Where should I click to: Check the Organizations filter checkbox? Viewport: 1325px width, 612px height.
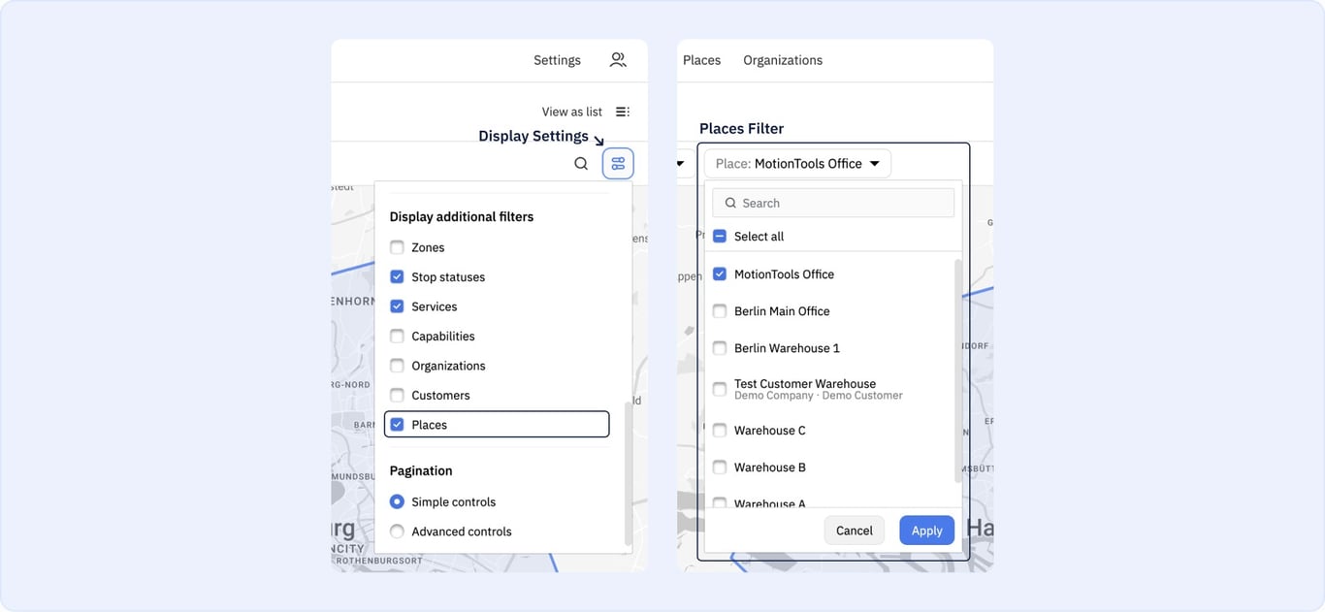pos(397,366)
